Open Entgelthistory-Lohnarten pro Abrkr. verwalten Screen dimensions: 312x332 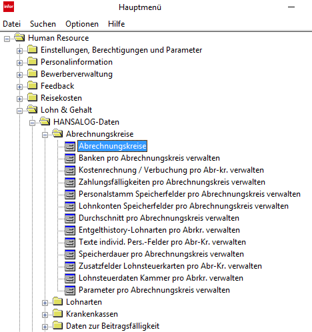tap(159, 230)
